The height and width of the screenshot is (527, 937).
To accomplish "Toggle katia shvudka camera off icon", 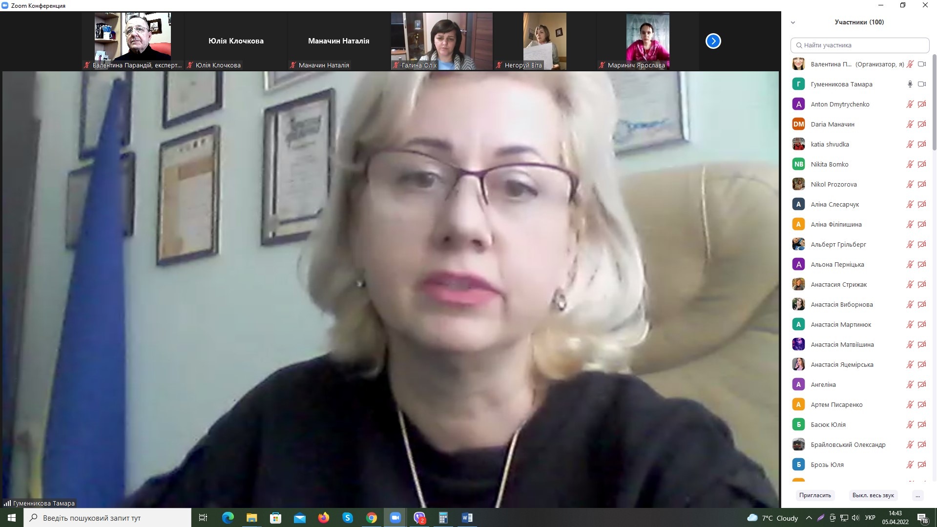I will (922, 144).
